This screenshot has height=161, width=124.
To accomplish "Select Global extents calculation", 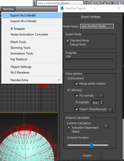I will tap(69, 131).
